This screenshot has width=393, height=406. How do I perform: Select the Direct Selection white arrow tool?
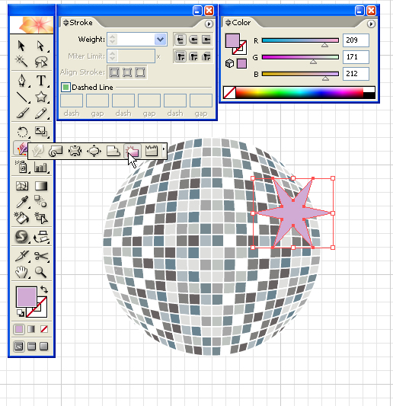pos(41,46)
